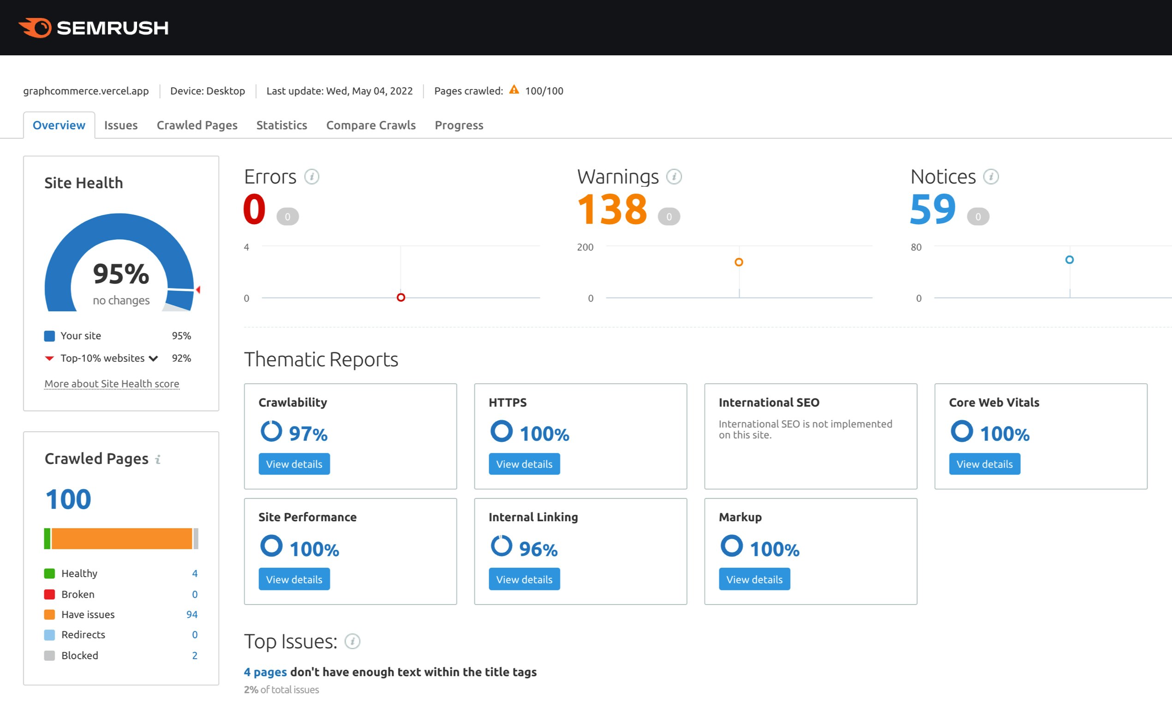View details of Crawlability report
Screen dimensions: 1172x701
click(x=294, y=464)
